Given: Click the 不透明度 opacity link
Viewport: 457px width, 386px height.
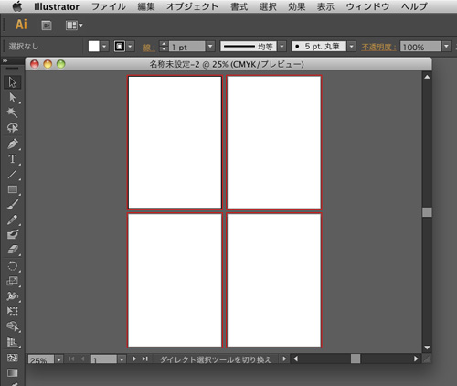Looking at the screenshot, I should pyautogui.click(x=378, y=47).
